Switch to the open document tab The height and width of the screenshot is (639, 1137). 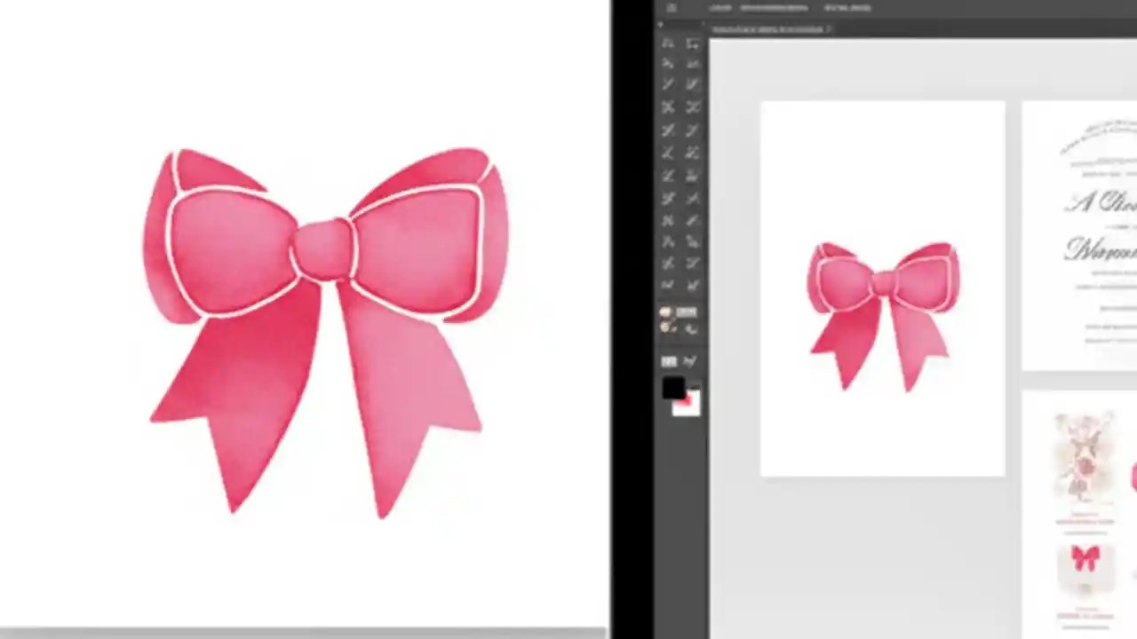pyautogui.click(x=769, y=29)
